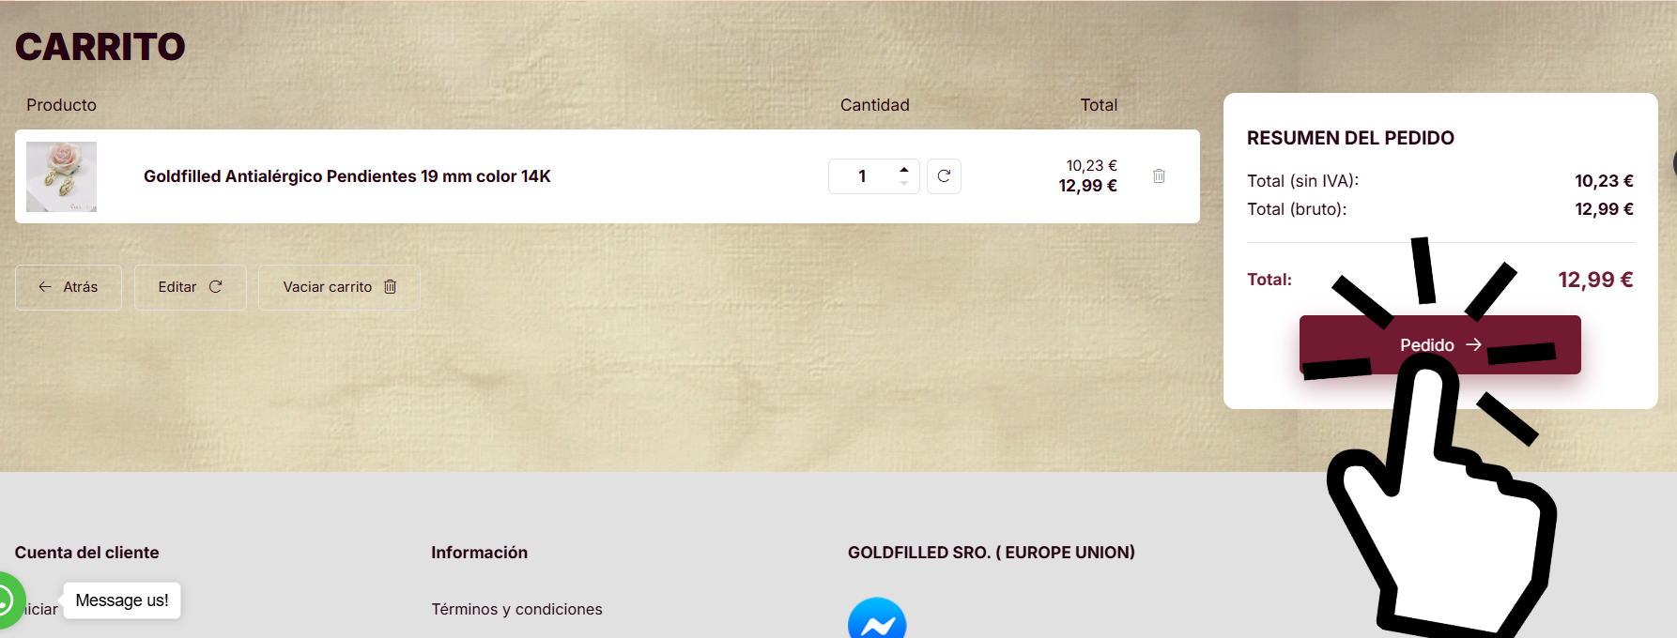Click the quantity input field
The image size is (1677, 638).
click(x=862, y=176)
